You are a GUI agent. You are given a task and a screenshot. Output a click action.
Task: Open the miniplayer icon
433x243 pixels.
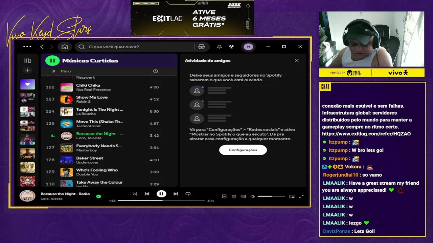(x=292, y=196)
